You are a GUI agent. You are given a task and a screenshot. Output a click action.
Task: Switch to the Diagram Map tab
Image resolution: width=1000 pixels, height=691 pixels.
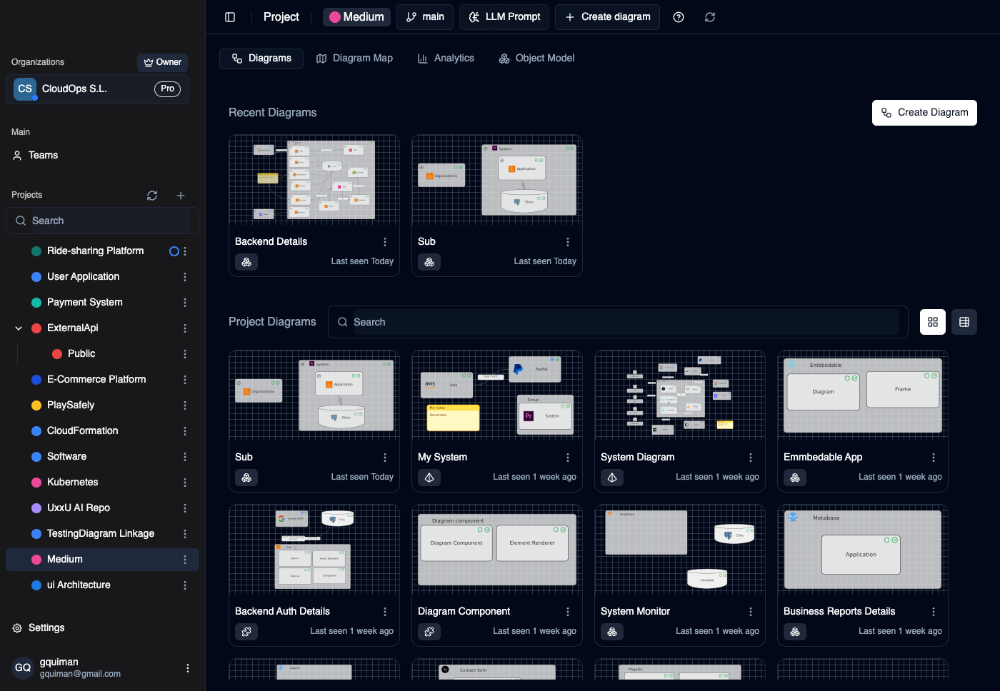[x=354, y=59]
